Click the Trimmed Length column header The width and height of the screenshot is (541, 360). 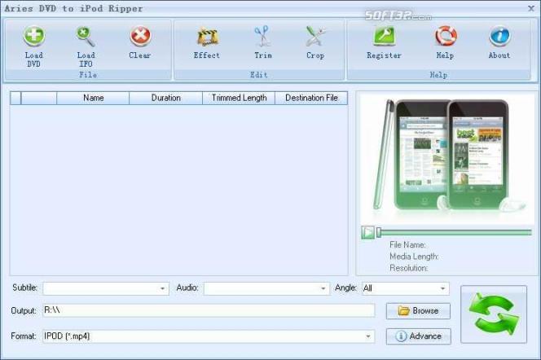(x=239, y=98)
